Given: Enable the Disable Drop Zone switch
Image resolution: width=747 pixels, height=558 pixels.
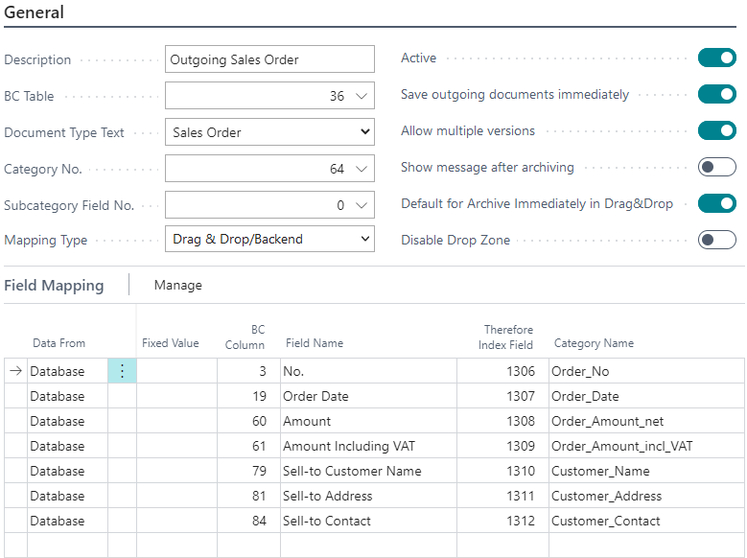Looking at the screenshot, I should (716, 240).
